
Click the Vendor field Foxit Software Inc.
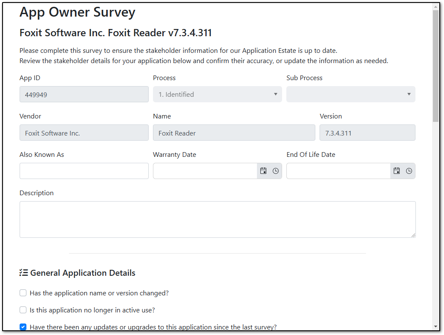pos(84,133)
